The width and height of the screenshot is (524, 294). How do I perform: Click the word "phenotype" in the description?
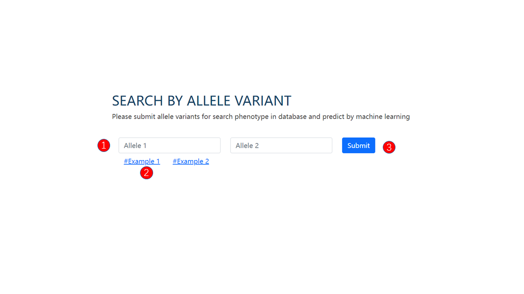tap(252, 117)
